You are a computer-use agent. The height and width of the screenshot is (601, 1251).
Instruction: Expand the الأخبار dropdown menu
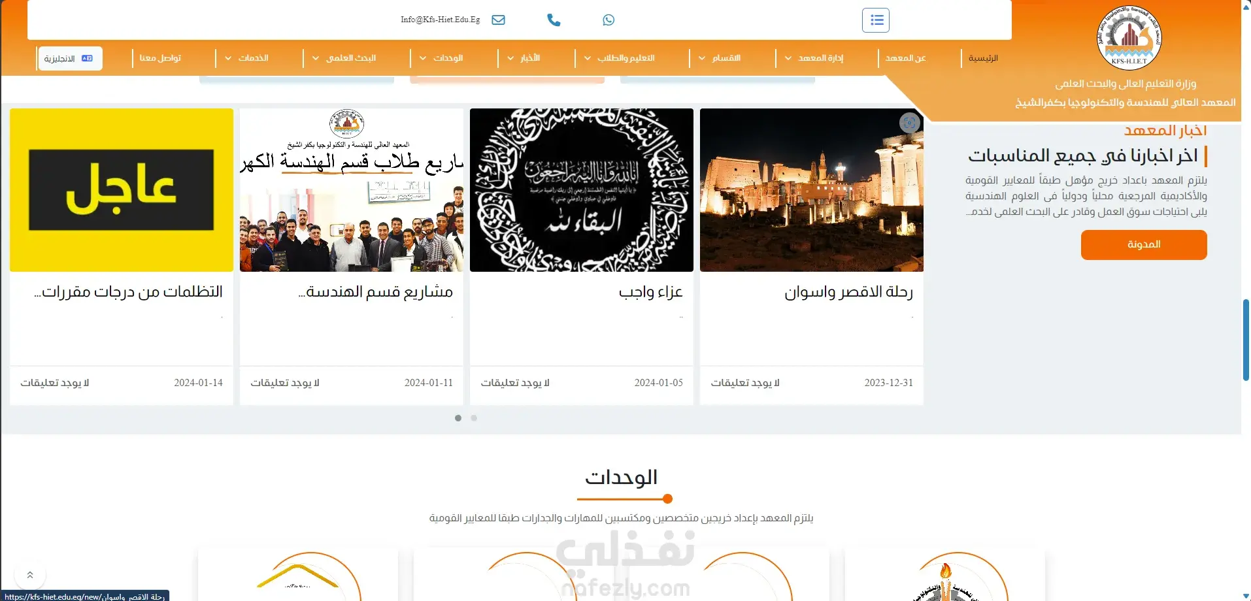coord(524,58)
